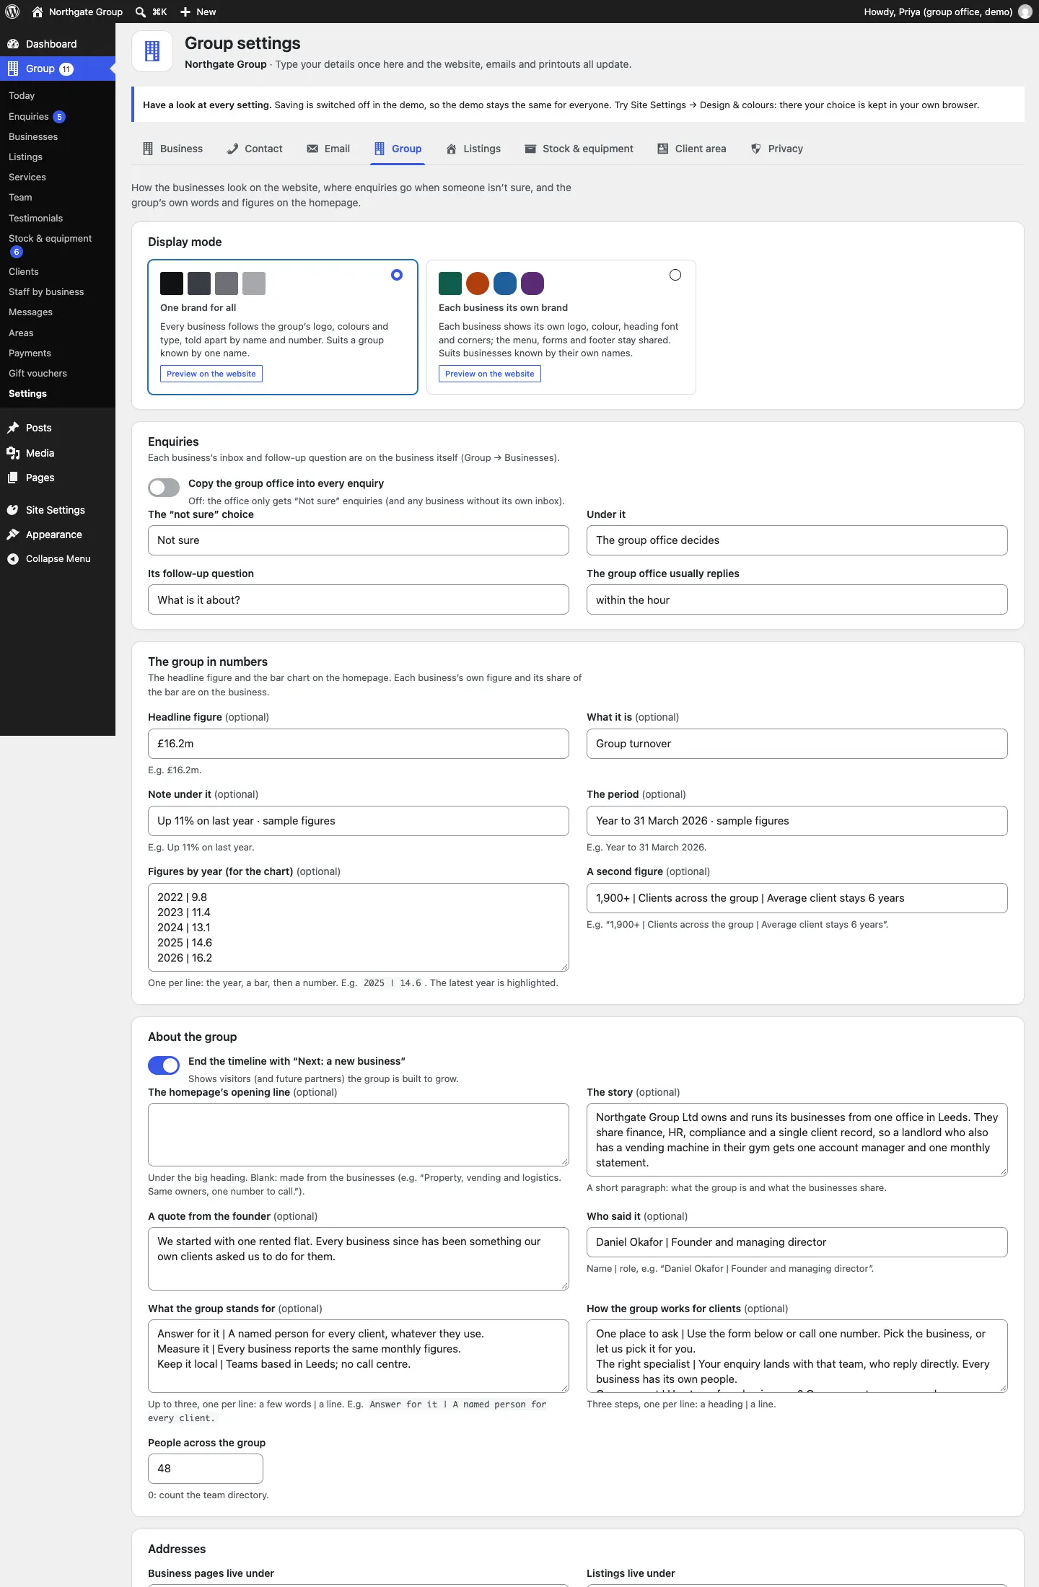Click the plus New icon
Image resolution: width=1039 pixels, height=1587 pixels.
point(185,12)
